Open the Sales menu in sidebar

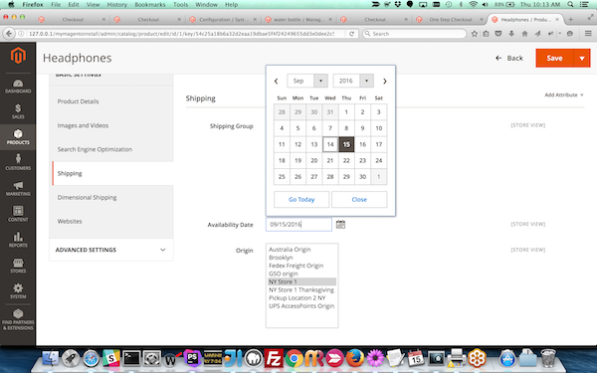(18, 111)
